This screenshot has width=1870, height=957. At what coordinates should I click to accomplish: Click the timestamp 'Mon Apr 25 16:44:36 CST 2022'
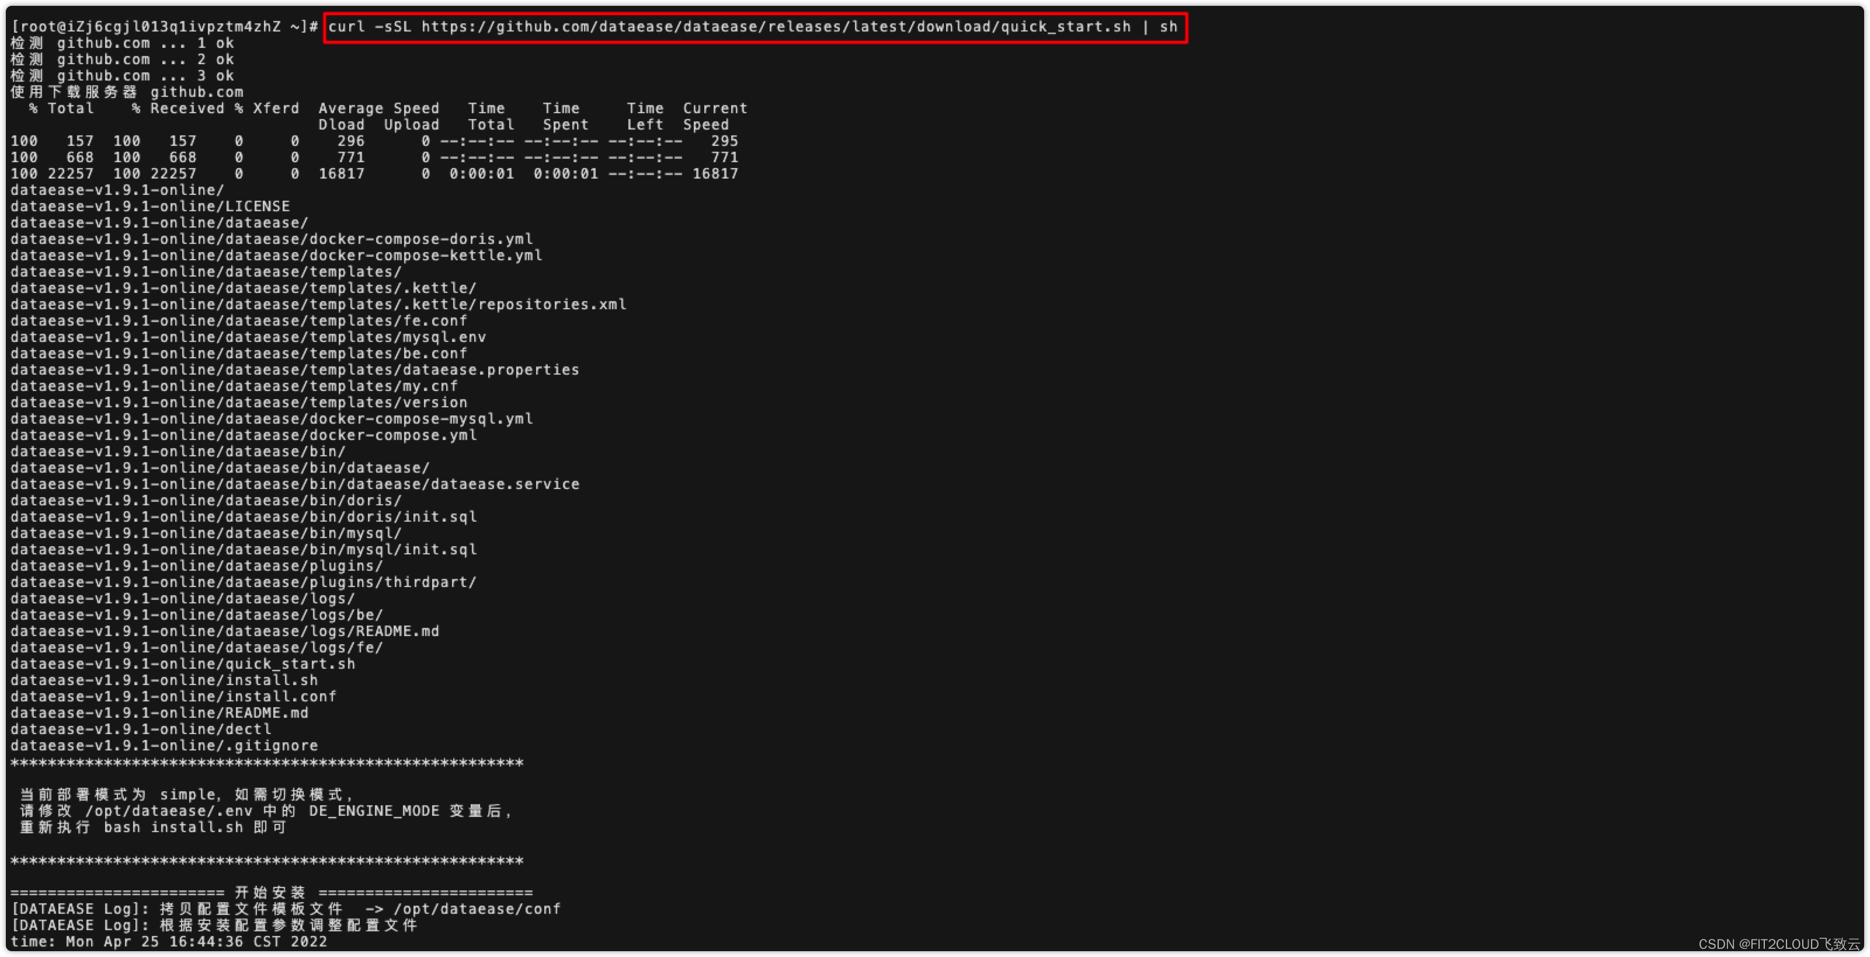(197, 942)
